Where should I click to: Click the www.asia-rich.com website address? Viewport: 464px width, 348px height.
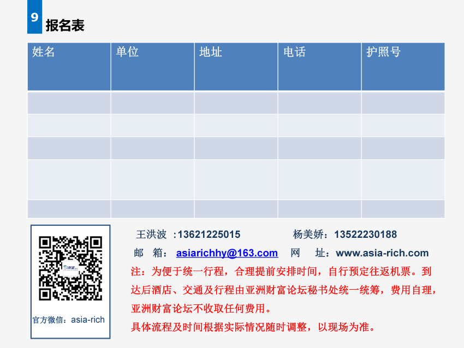click(x=382, y=253)
